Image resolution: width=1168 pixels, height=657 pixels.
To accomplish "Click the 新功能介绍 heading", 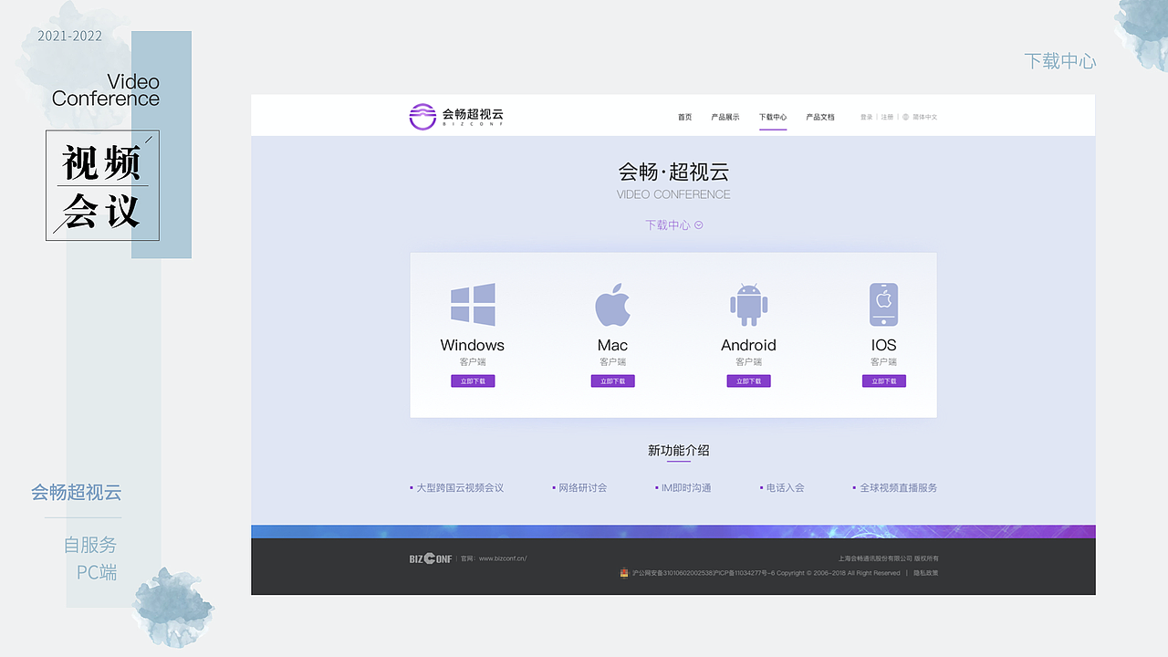I will (x=678, y=450).
